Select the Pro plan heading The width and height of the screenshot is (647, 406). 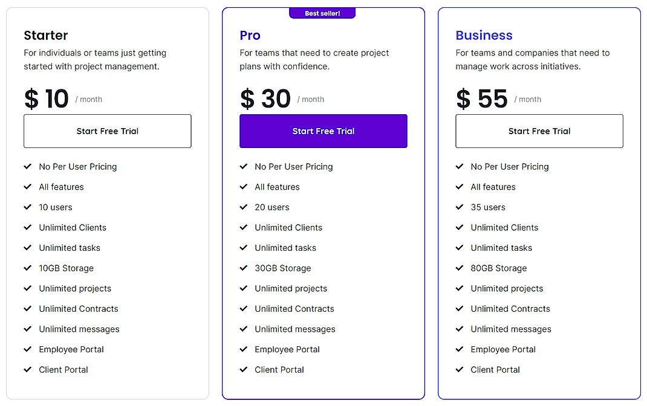(250, 35)
